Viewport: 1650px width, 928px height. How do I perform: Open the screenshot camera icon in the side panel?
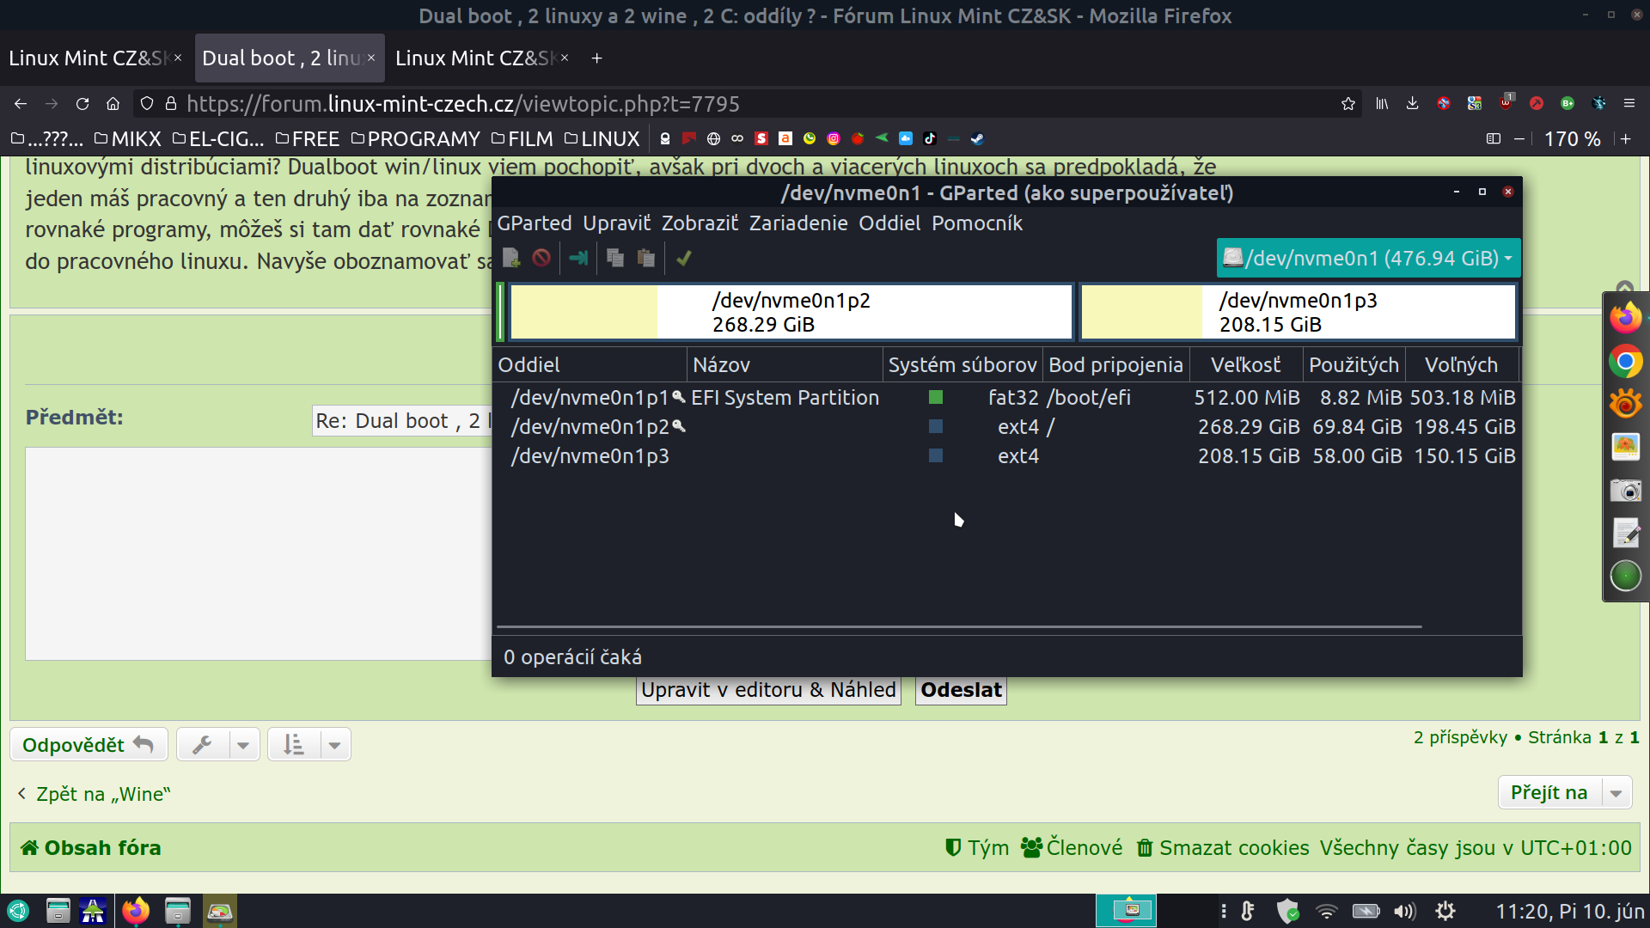pyautogui.click(x=1625, y=491)
